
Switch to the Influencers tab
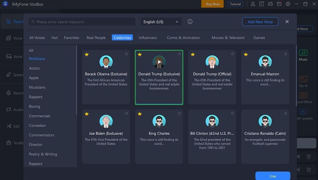[148, 38]
